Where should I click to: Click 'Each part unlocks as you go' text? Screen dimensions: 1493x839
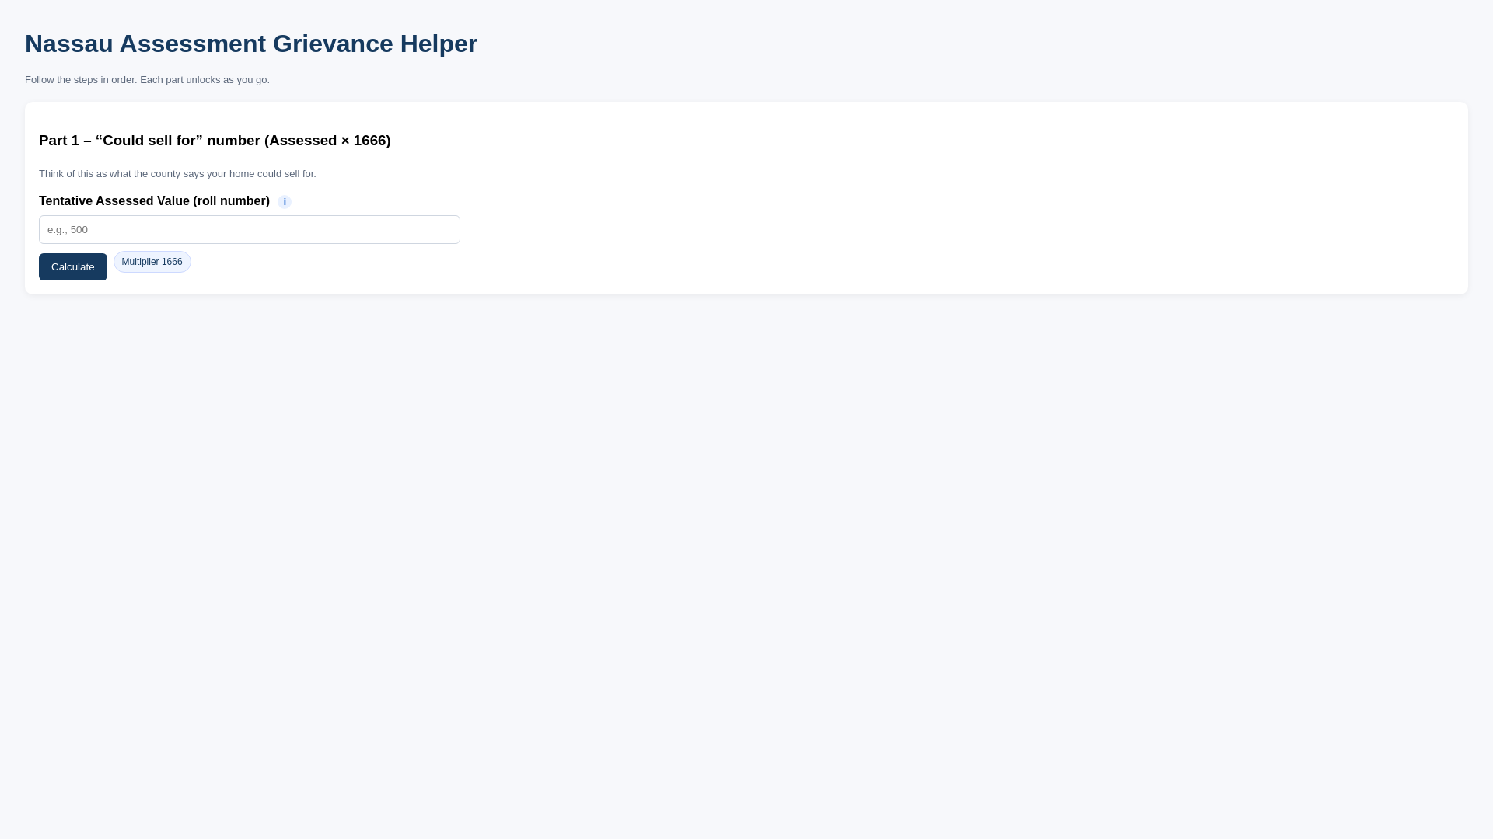point(205,80)
